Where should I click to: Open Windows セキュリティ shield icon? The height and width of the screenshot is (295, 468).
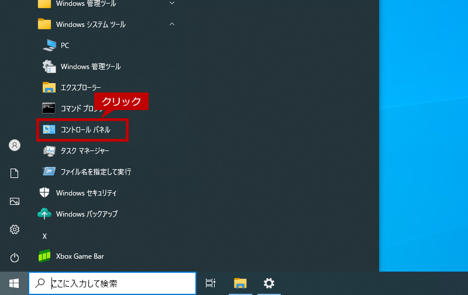pyautogui.click(x=44, y=193)
